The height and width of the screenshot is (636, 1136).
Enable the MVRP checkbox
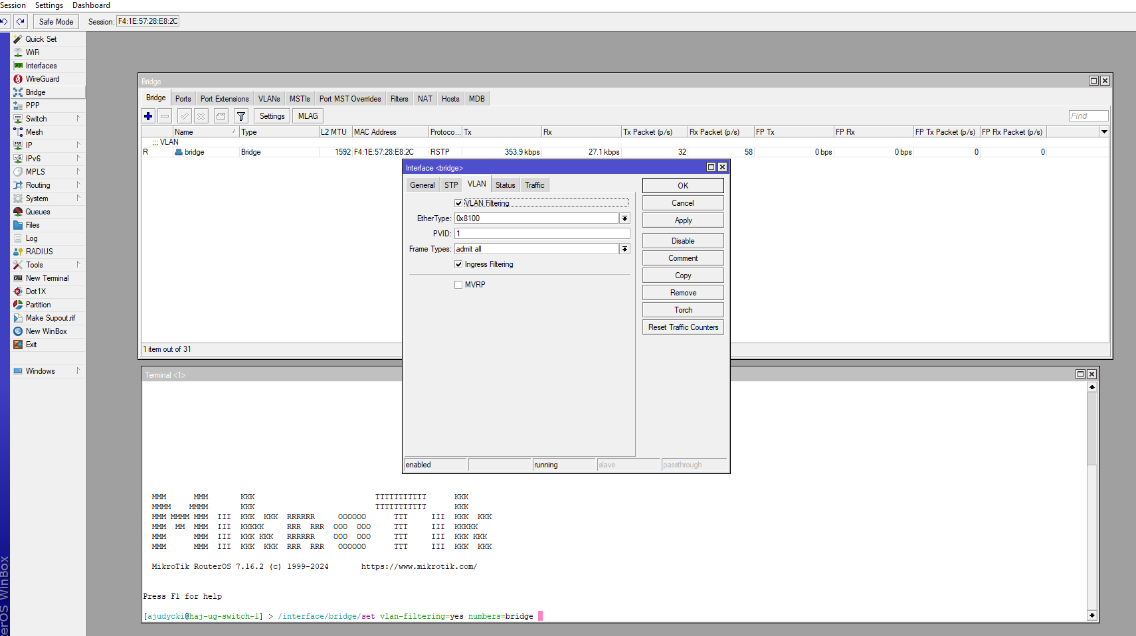click(458, 285)
